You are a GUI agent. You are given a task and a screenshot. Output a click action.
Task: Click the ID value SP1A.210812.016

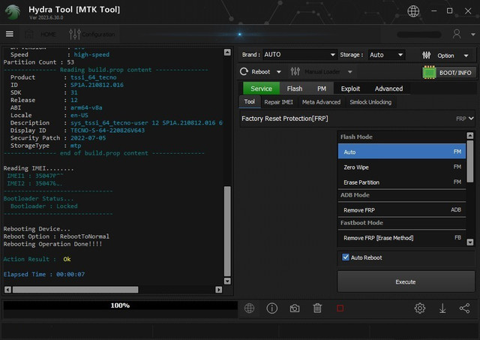[97, 85]
